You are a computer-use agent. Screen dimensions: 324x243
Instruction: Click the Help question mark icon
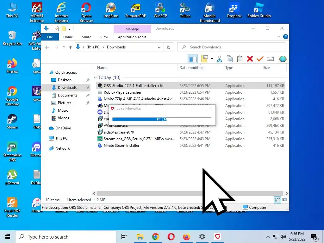[286, 37]
